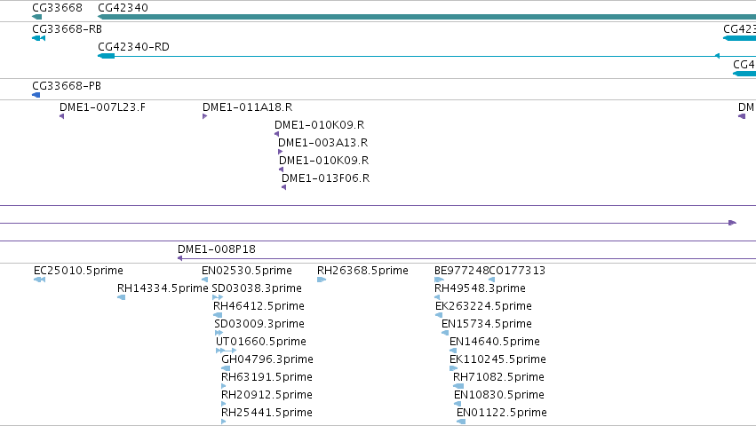The height and width of the screenshot is (426, 756).
Task: Click the CG42340 gene span bar
Action: (426, 17)
